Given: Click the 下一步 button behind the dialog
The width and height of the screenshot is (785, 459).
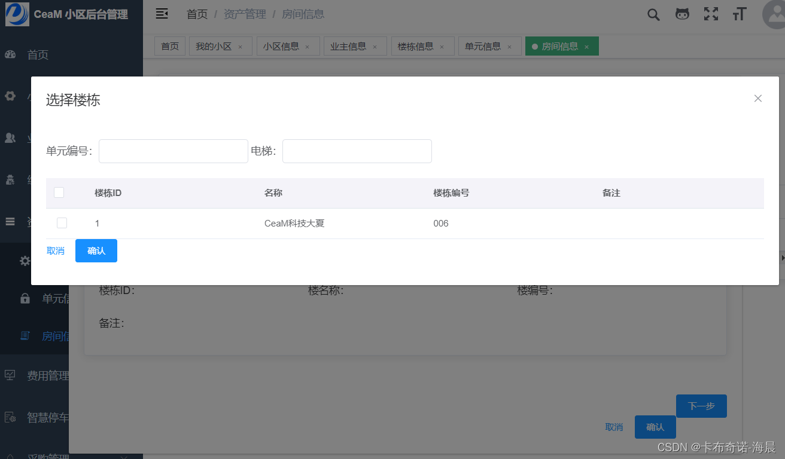Looking at the screenshot, I should click(701, 406).
